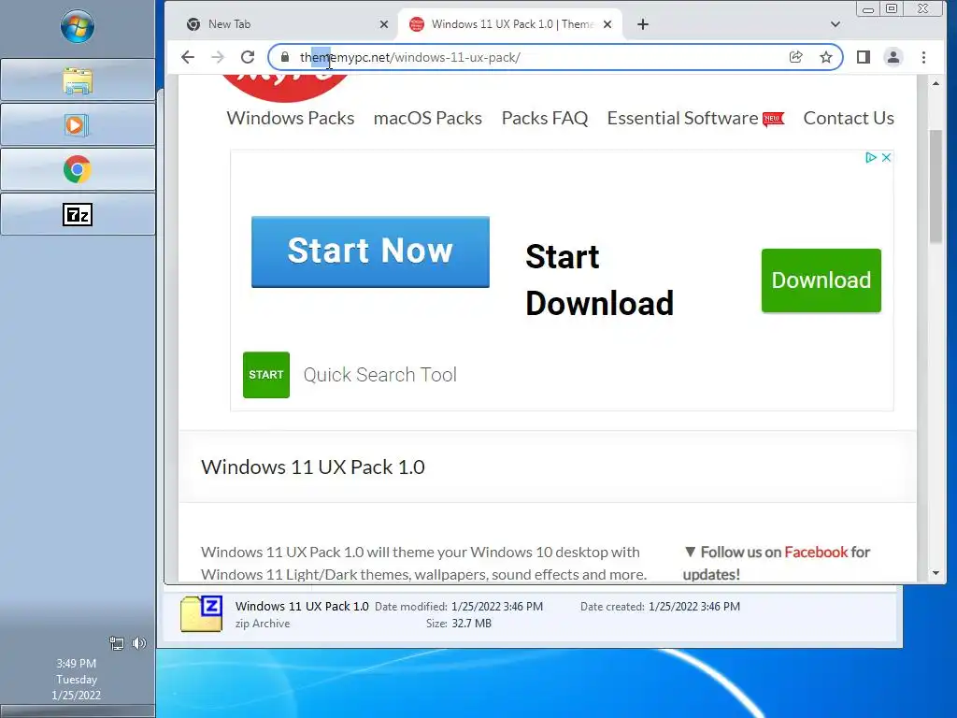The width and height of the screenshot is (957, 718).
Task: Reload the current page
Action: click(x=248, y=57)
